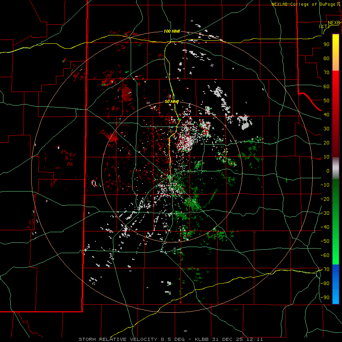Screen dimensions: 342x342
Task: Click the KT units label above the scale
Action: 325,26
